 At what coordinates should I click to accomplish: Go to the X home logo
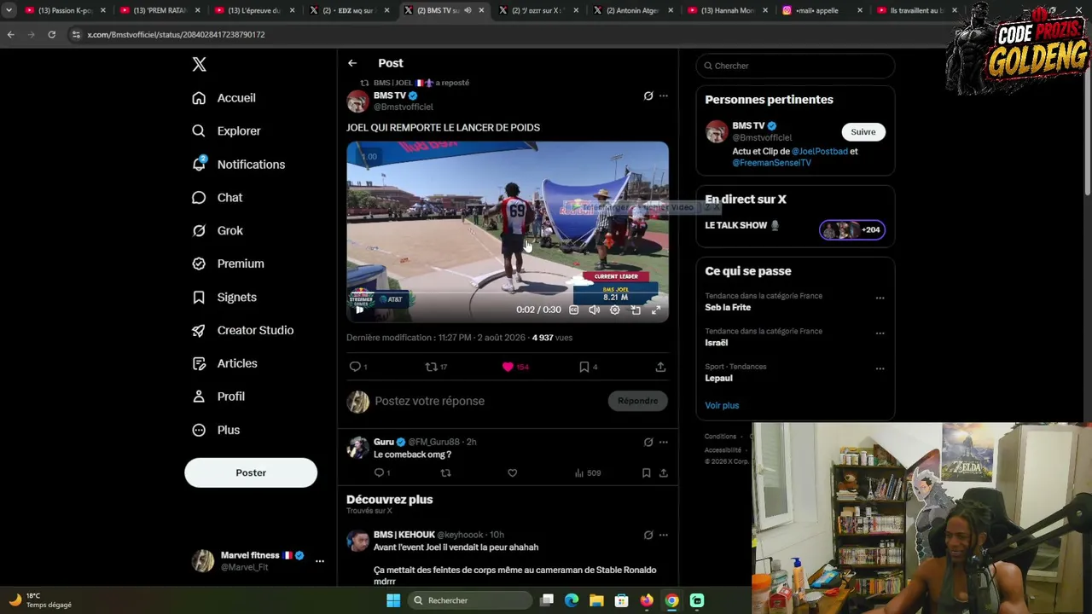point(199,65)
